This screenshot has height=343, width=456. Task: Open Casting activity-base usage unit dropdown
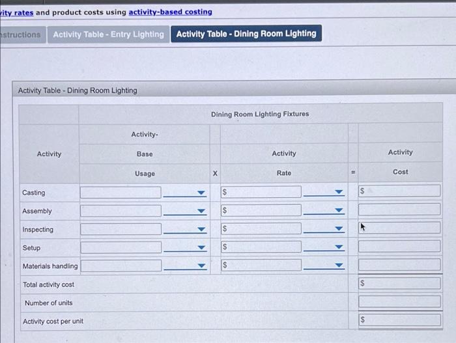tap(185, 193)
